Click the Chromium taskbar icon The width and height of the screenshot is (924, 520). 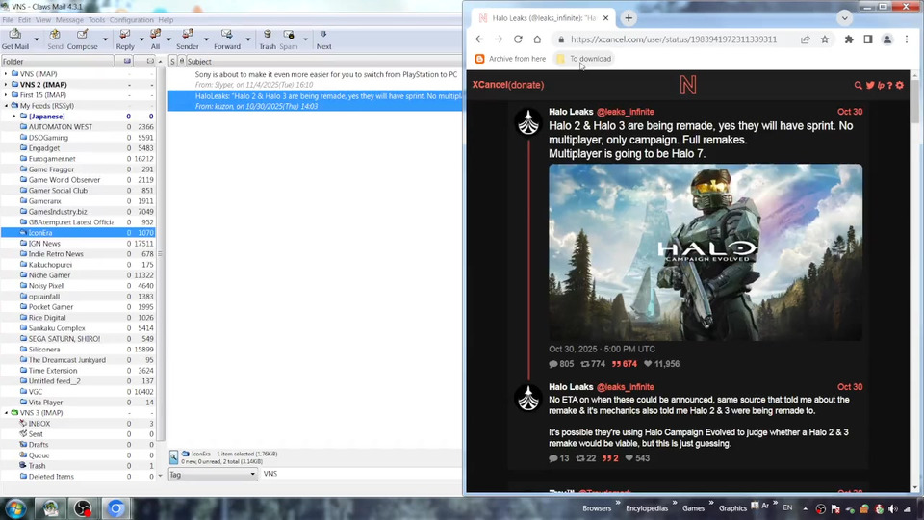click(x=115, y=508)
